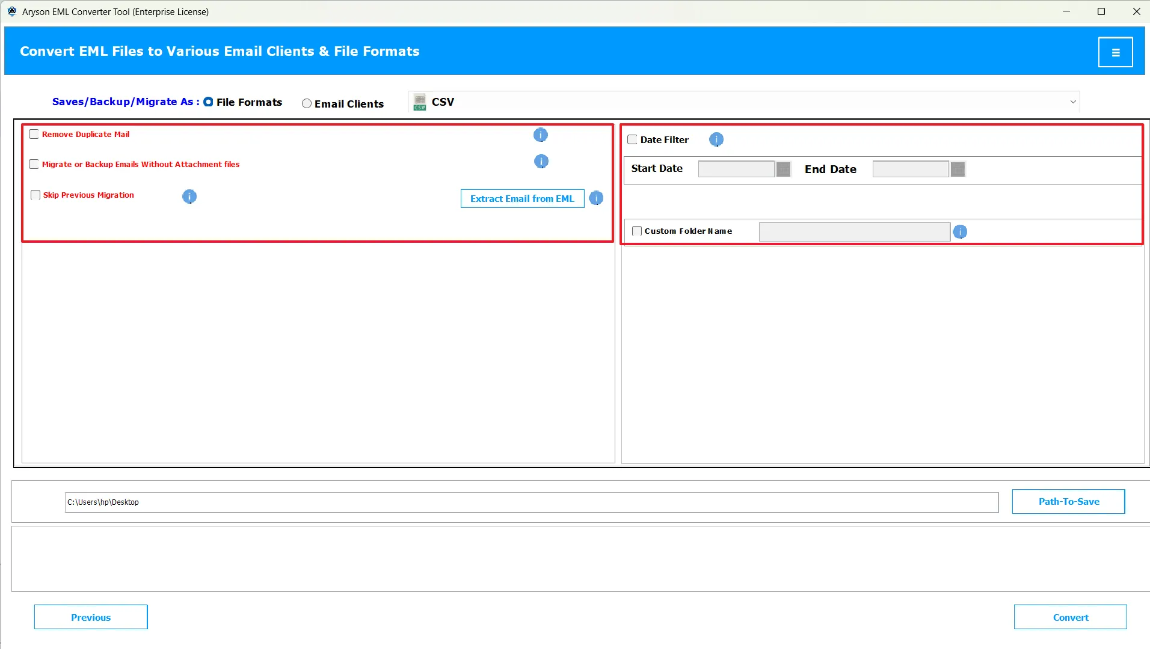Click info icon beside Remove Duplicate Mail
Image resolution: width=1150 pixels, height=649 pixels.
point(541,135)
